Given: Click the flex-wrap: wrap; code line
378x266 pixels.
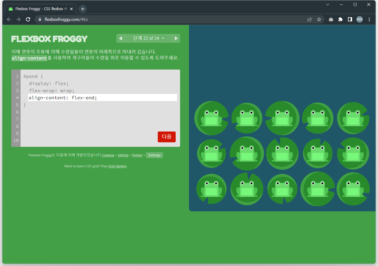Looking at the screenshot, I should pyautogui.click(x=51, y=91).
